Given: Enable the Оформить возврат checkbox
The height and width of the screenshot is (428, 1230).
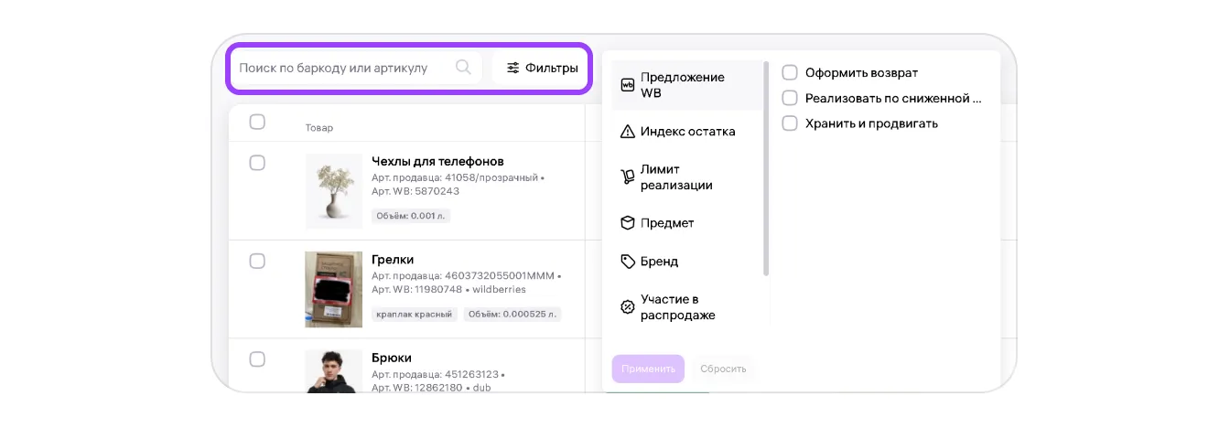Looking at the screenshot, I should click(x=790, y=73).
